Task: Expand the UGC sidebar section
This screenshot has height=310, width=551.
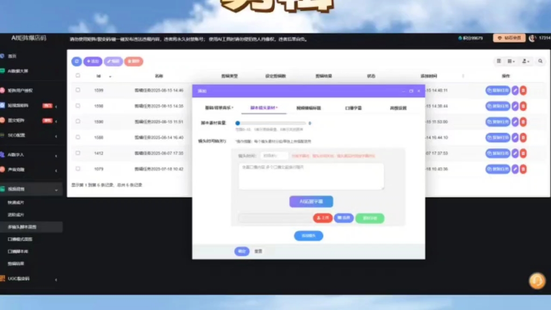Action: click(56, 279)
